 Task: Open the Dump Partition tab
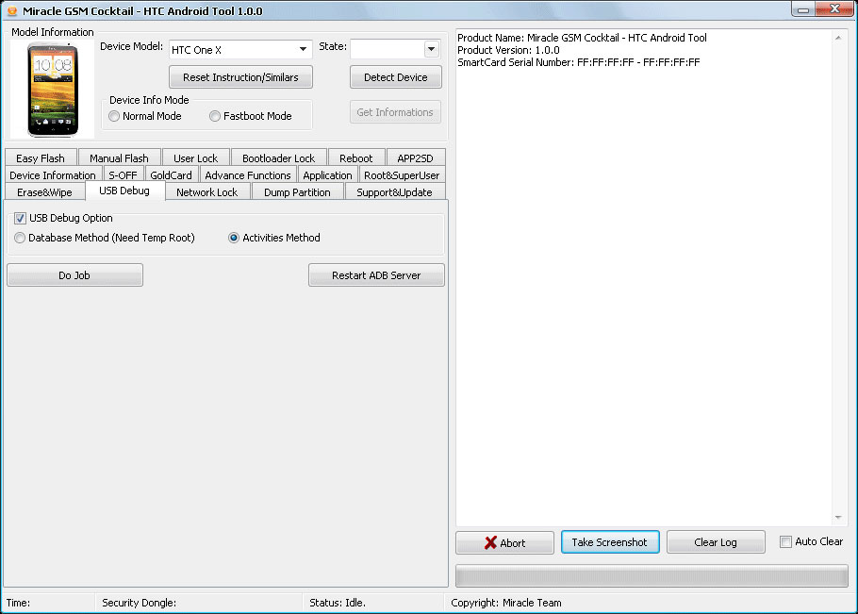[x=297, y=192]
